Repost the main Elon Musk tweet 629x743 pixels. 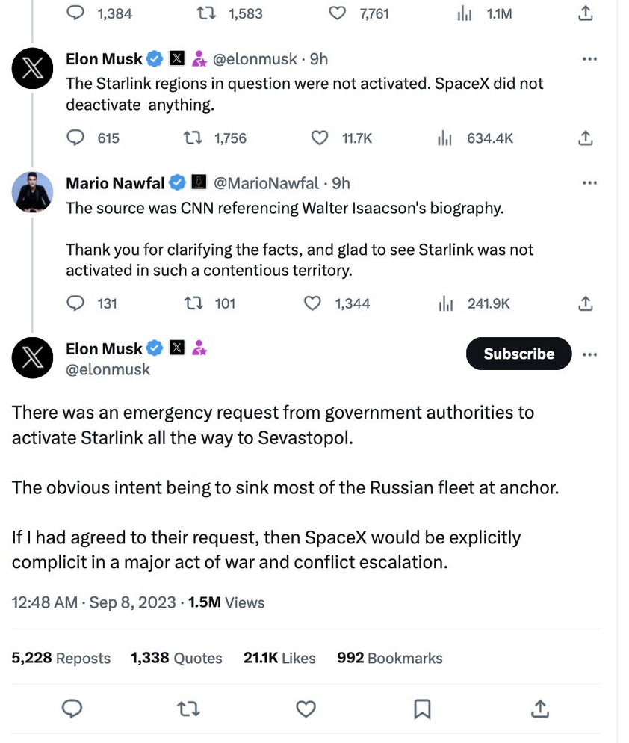click(x=189, y=708)
